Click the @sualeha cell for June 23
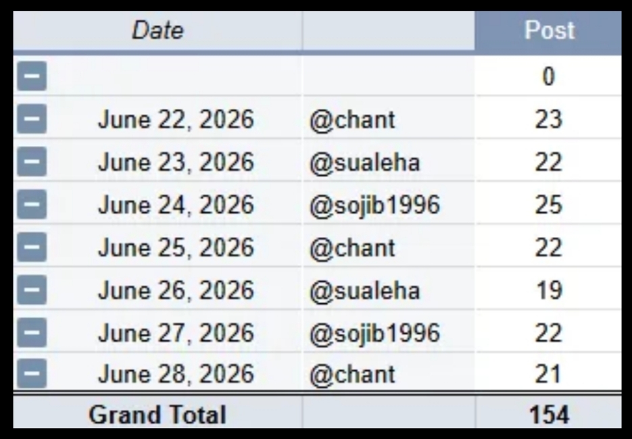Image resolution: width=632 pixels, height=439 pixels. [389, 162]
